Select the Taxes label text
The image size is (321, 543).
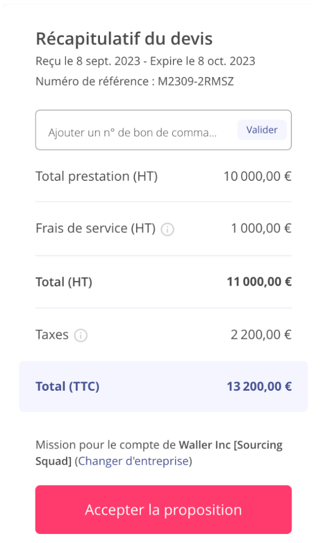[x=52, y=335]
